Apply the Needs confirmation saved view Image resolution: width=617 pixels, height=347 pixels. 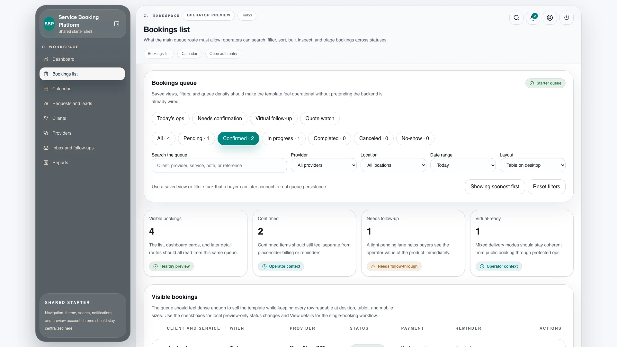(220, 119)
